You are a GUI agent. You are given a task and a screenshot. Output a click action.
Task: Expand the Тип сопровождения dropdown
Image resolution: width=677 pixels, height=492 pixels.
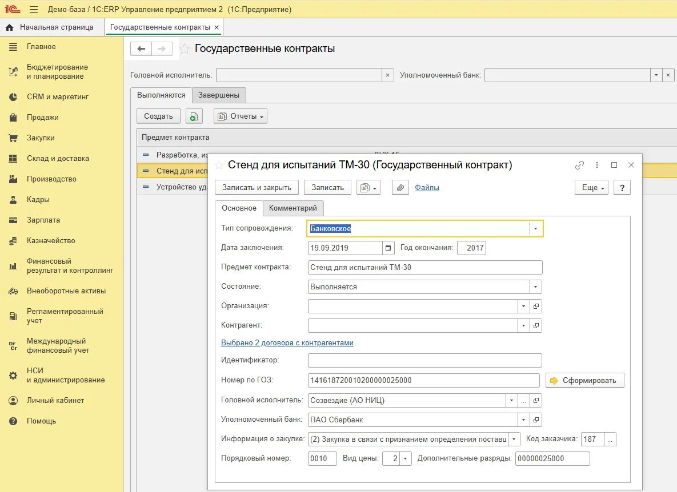tap(535, 228)
